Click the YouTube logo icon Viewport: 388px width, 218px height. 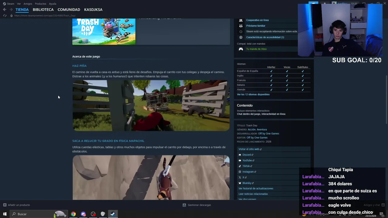coord(240,160)
